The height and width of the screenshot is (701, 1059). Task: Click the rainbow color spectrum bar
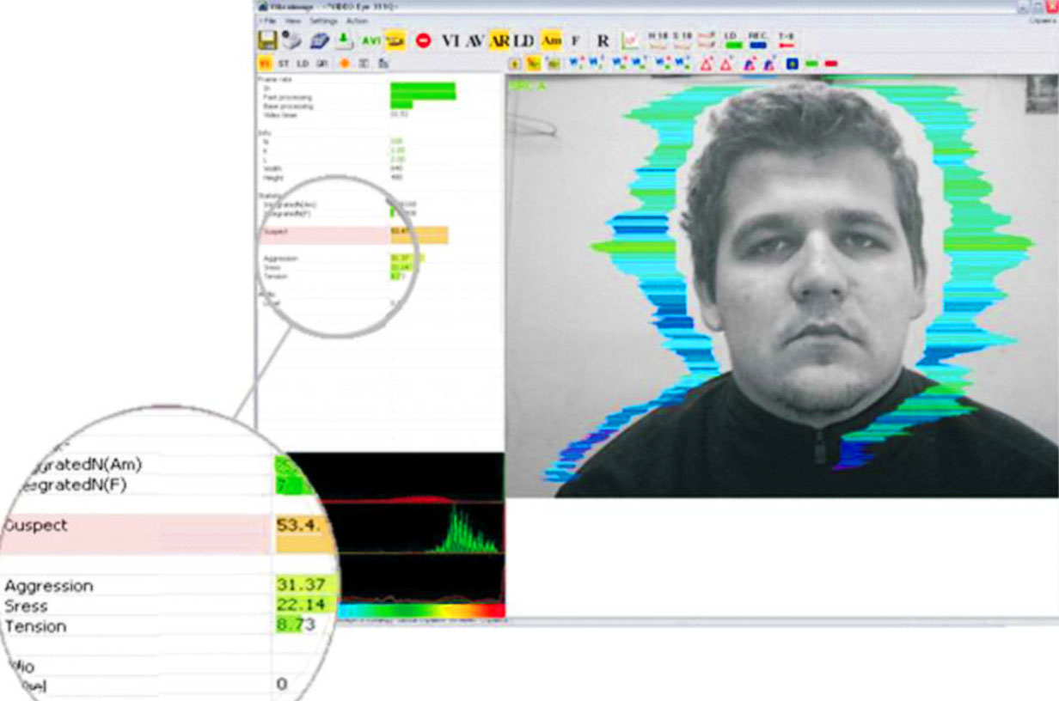(x=421, y=610)
